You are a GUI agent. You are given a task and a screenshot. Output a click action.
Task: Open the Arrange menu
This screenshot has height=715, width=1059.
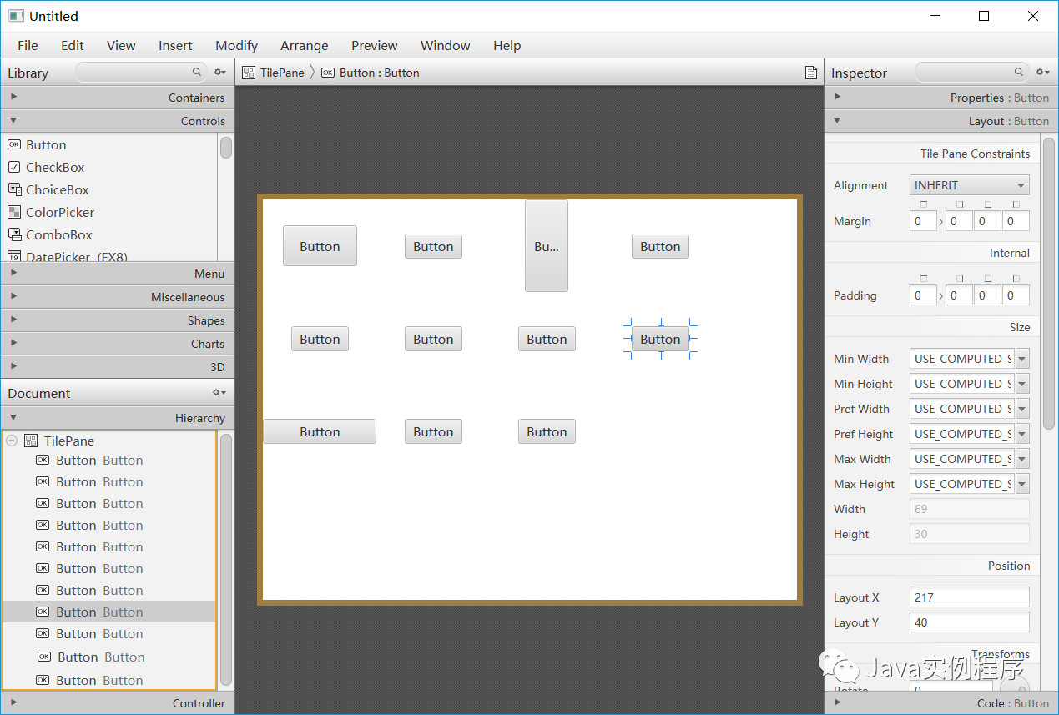tap(304, 45)
